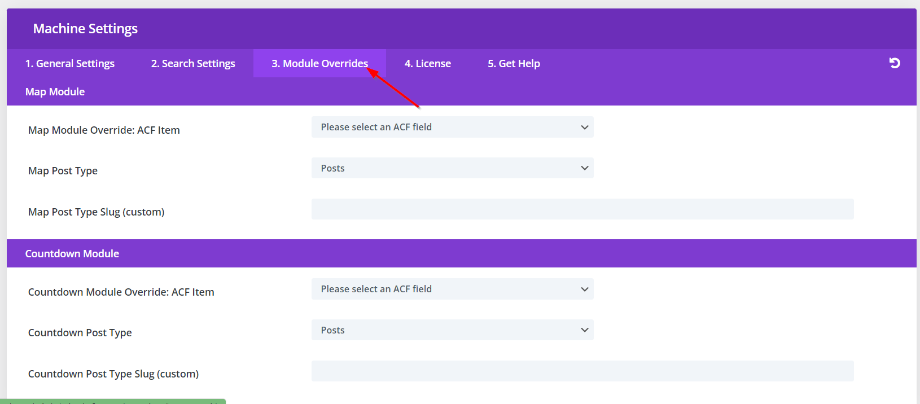Click the Countdown Post Type Slug (custom) label
The width and height of the screenshot is (920, 404).
pyautogui.click(x=113, y=374)
